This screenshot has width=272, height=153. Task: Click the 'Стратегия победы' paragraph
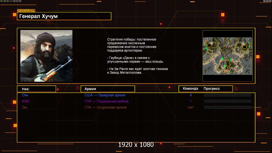(132, 45)
